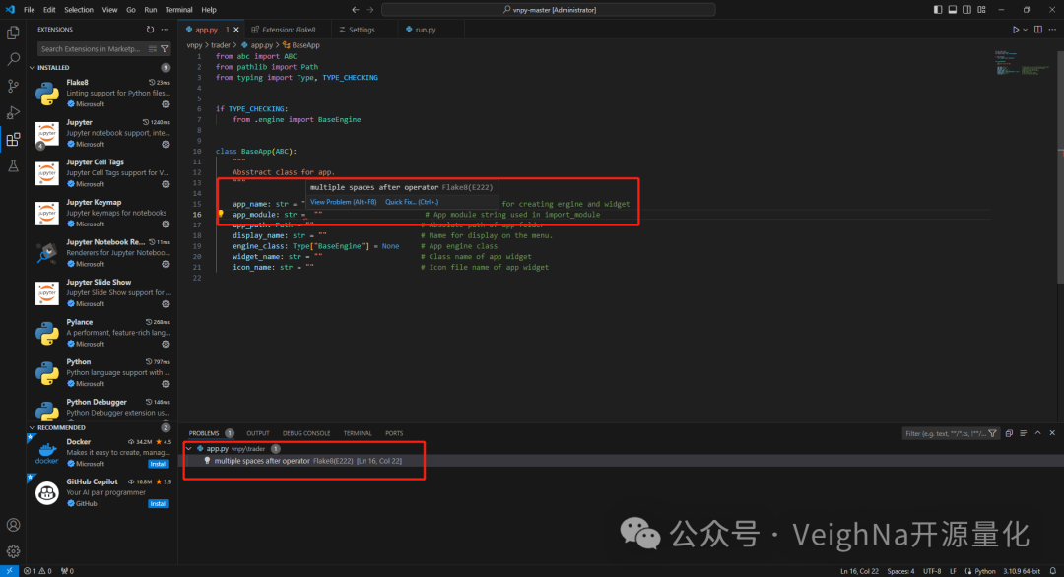Open Run and Debug view
Screen dimensions: 1064x577
[x=13, y=112]
